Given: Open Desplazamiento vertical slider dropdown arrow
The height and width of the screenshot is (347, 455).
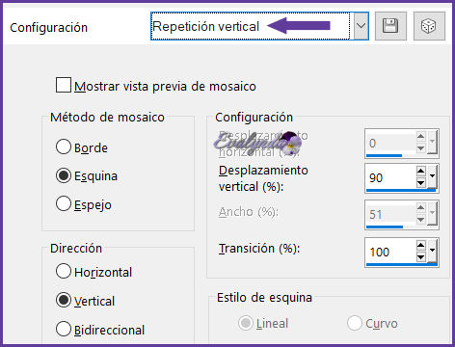Looking at the screenshot, I should 433,176.
